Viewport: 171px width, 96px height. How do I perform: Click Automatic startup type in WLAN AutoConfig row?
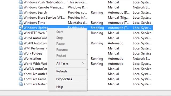(x=115, y=43)
